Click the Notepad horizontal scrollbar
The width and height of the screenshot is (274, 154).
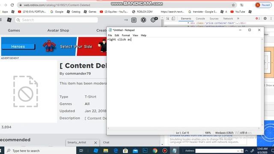pyautogui.click(x=184, y=128)
